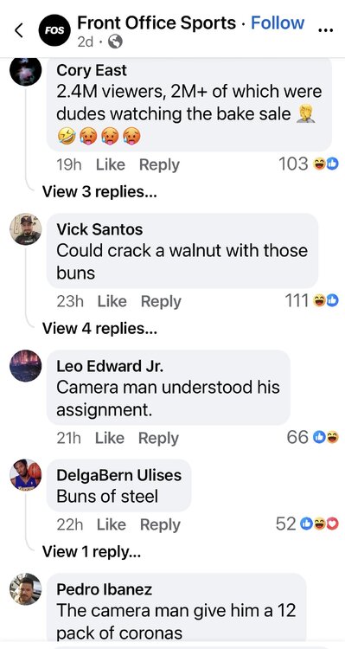Expand View 1 reply under DelgaBern Ulises

click(x=92, y=551)
